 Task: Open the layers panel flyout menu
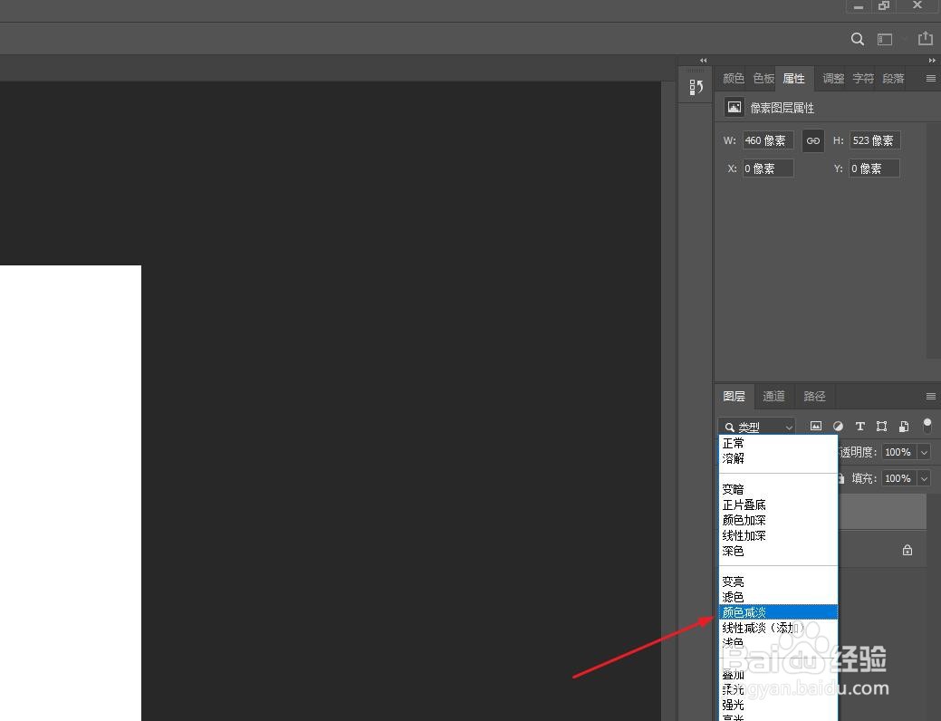tap(931, 396)
